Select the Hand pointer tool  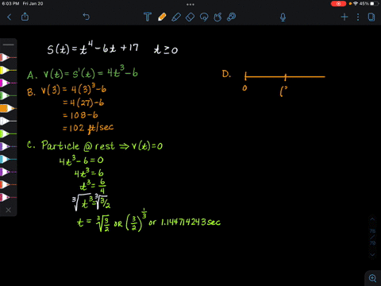(x=217, y=17)
